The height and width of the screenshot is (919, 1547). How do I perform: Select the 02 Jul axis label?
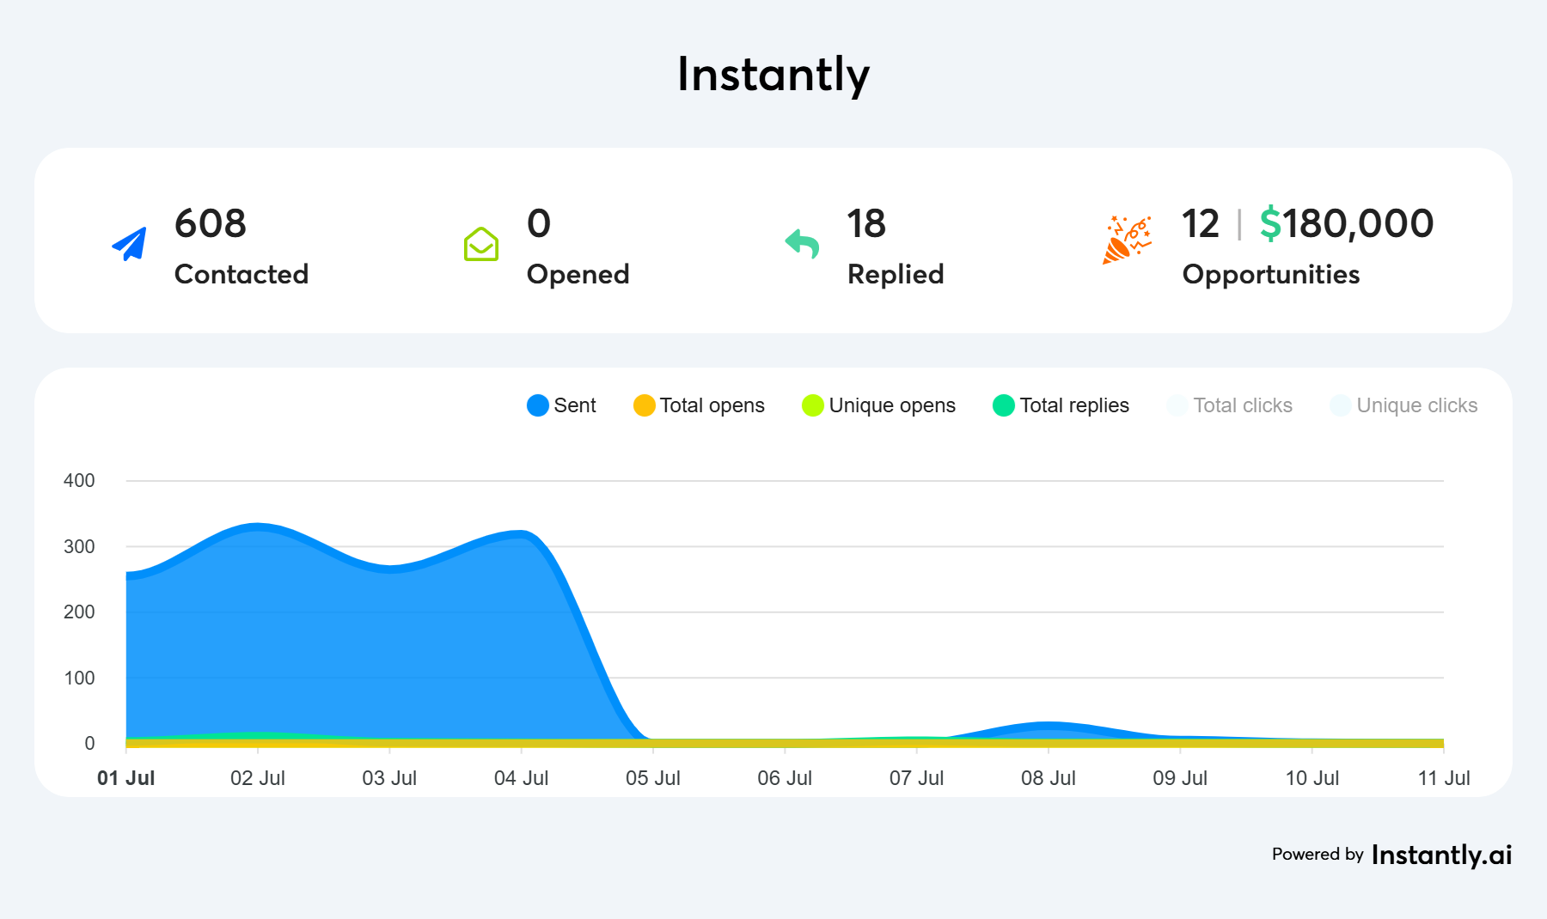coord(257,778)
